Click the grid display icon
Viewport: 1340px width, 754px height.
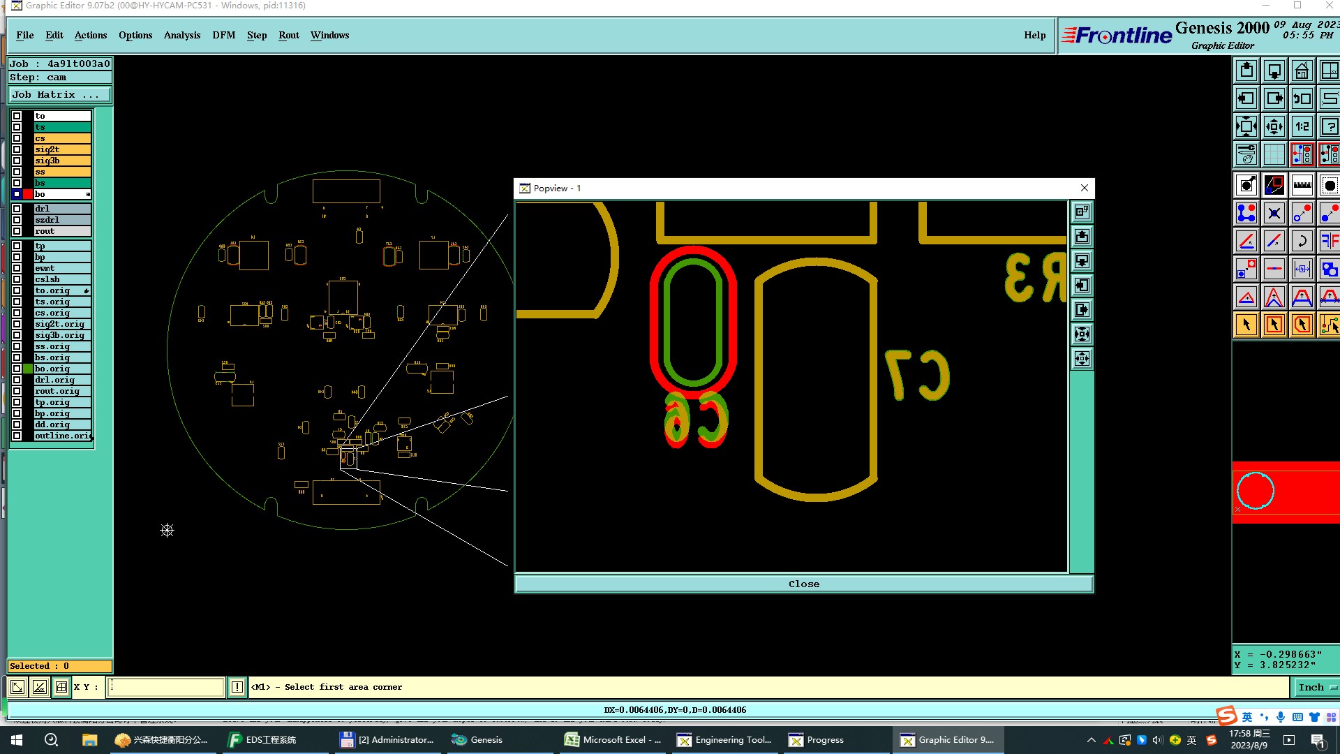point(1274,154)
